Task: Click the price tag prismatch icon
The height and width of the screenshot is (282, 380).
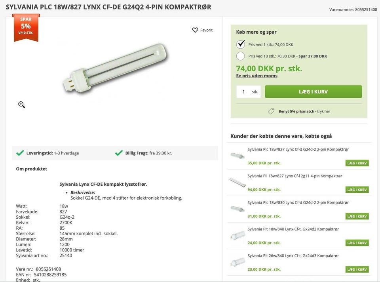Action: 271,111
